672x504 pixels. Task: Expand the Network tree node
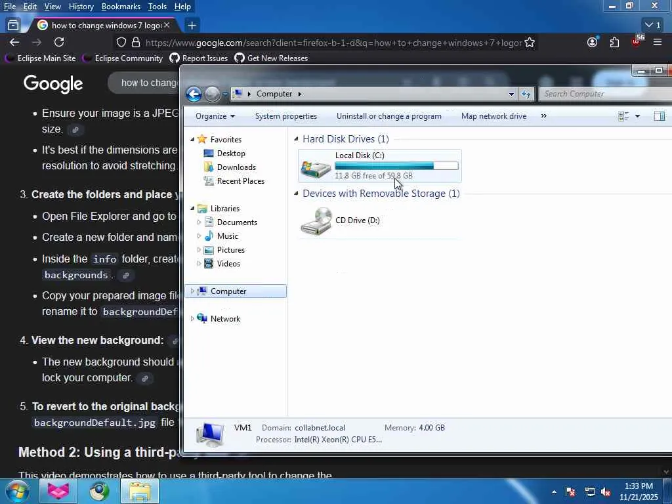(192, 318)
